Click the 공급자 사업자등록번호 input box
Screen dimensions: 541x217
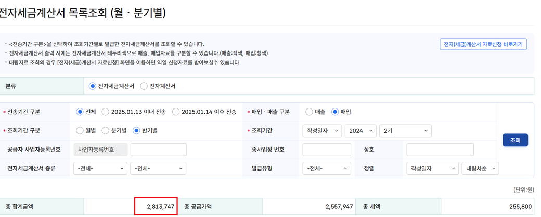(158, 150)
